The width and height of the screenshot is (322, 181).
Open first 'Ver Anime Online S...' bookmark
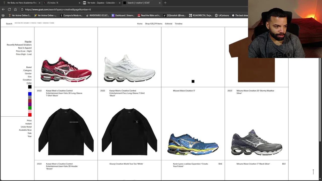pyautogui.click(x=20, y=15)
